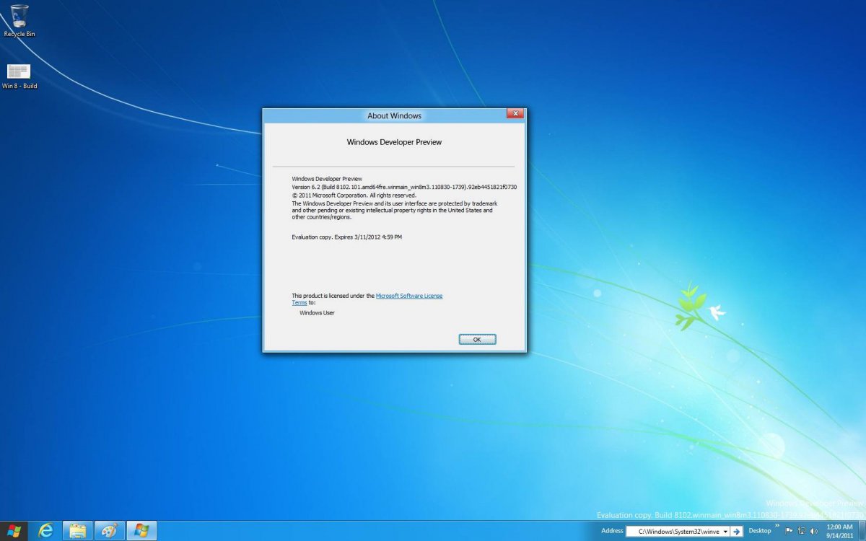The height and width of the screenshot is (541, 866).
Task: Open the Recycle Bin desktop icon
Action: pos(19,21)
